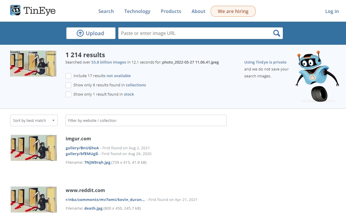Viewport: 346px width, 218px height.
Task: Open the death.jpg filename link
Action: tap(93, 208)
